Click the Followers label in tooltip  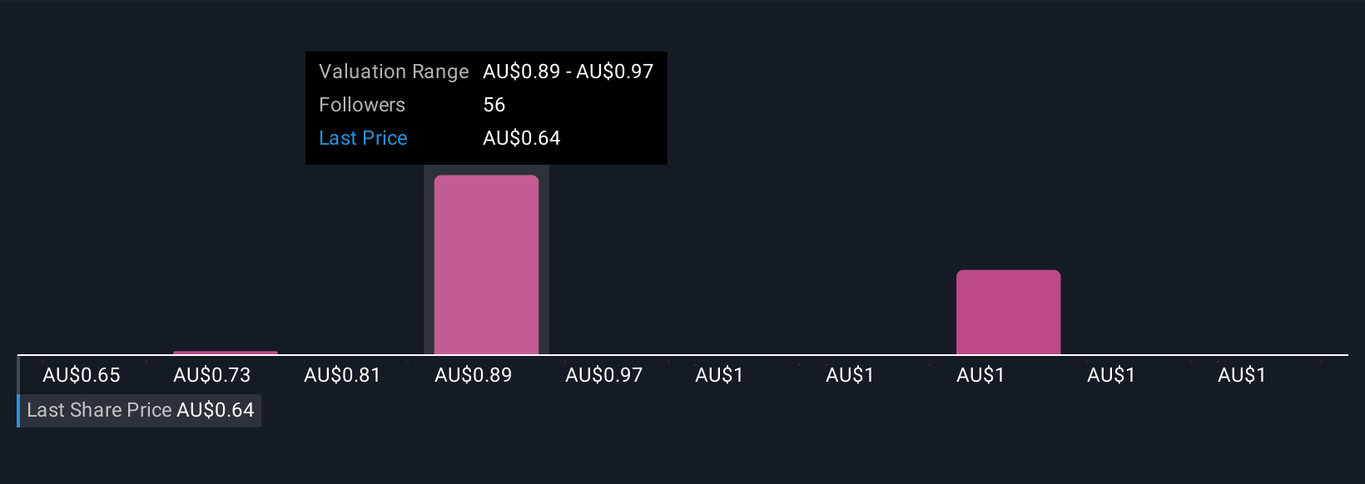[x=362, y=105]
